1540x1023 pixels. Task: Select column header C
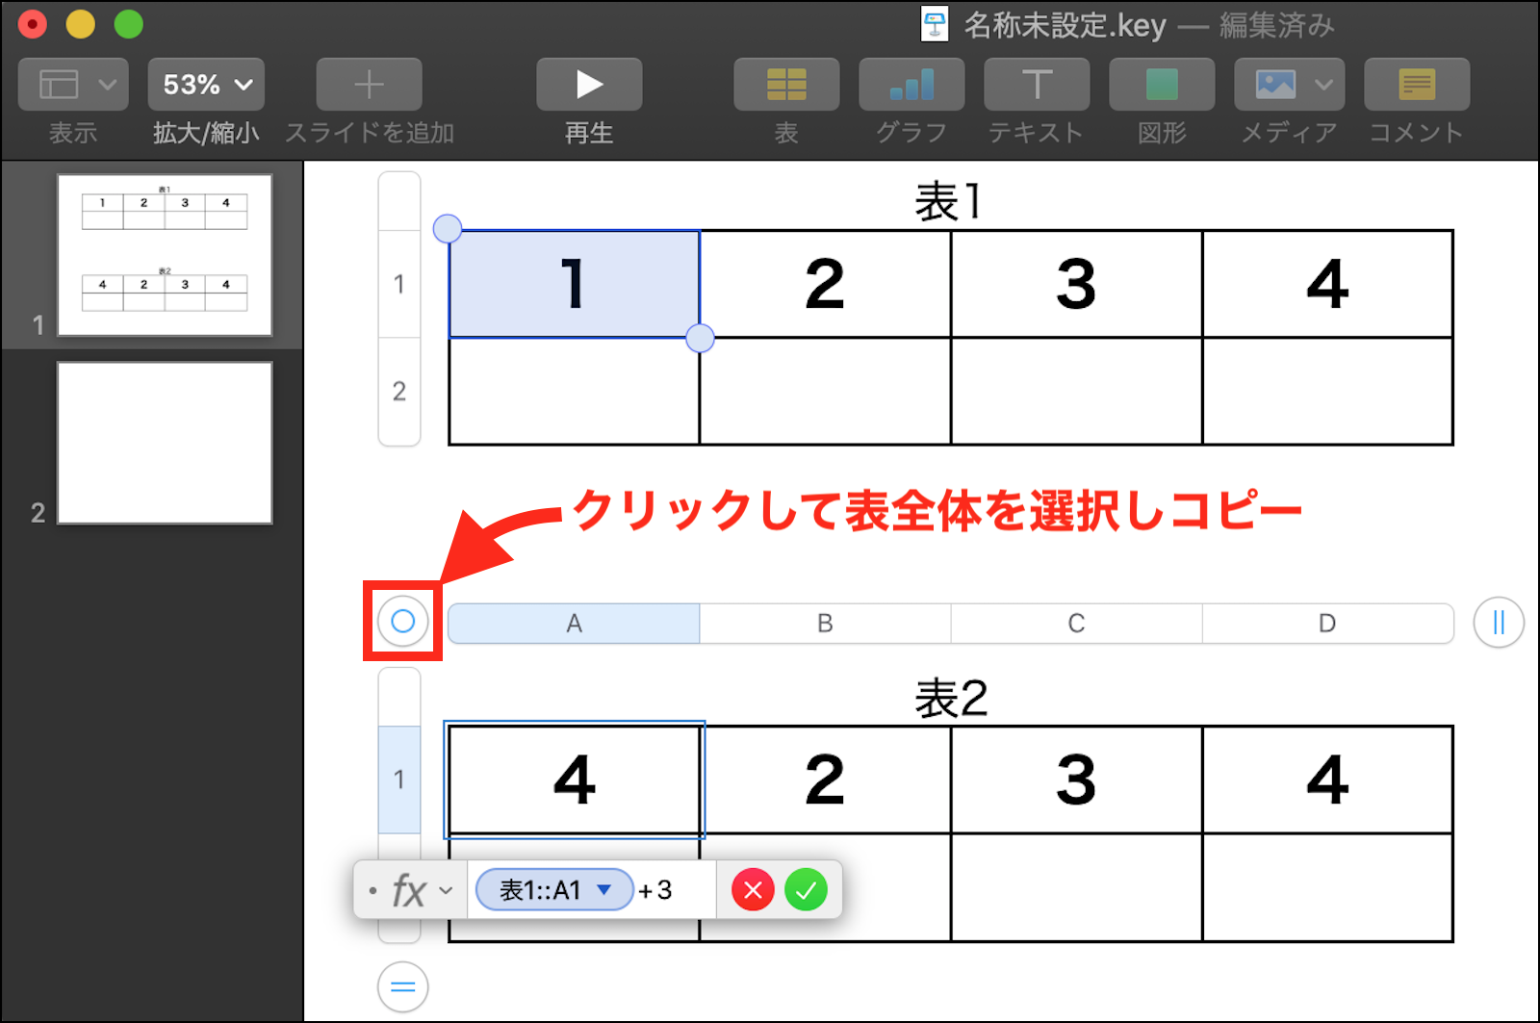(x=1076, y=624)
